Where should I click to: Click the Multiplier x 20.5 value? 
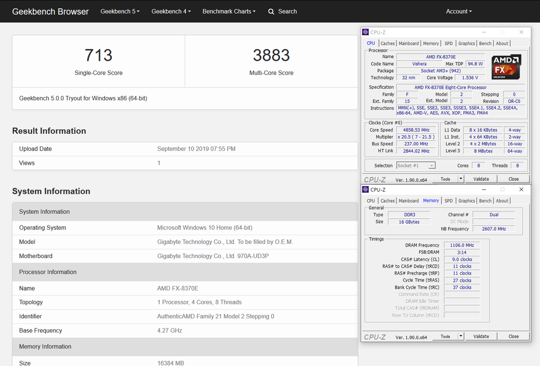click(x=416, y=137)
